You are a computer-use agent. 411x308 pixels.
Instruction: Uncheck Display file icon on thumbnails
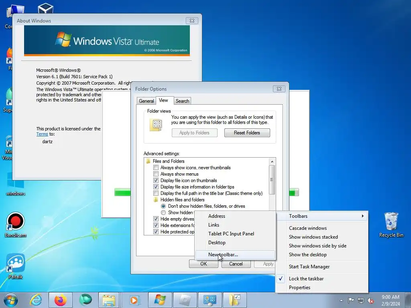click(156, 180)
